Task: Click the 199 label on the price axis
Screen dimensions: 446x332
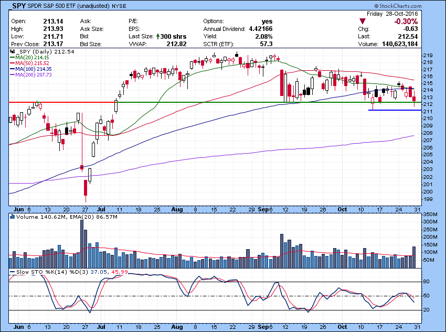Action: point(428,199)
